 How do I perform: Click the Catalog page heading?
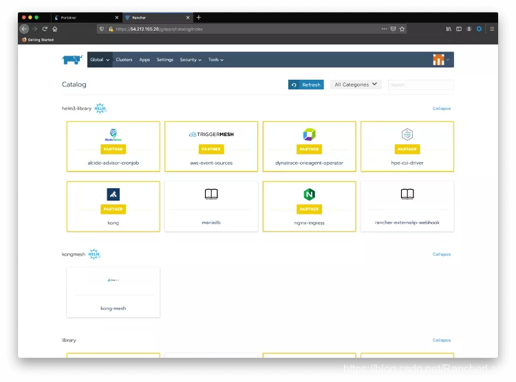tap(74, 85)
